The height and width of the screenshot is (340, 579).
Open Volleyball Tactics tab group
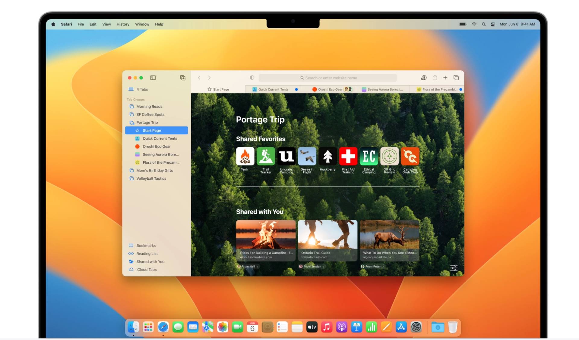pyautogui.click(x=157, y=178)
